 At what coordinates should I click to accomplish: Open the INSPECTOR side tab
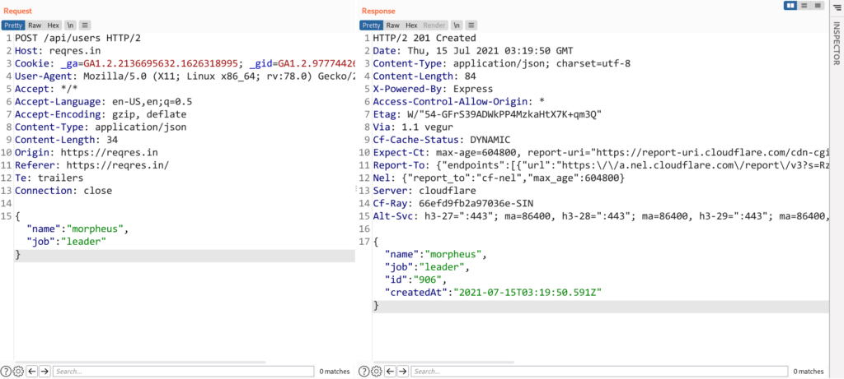pos(837,43)
